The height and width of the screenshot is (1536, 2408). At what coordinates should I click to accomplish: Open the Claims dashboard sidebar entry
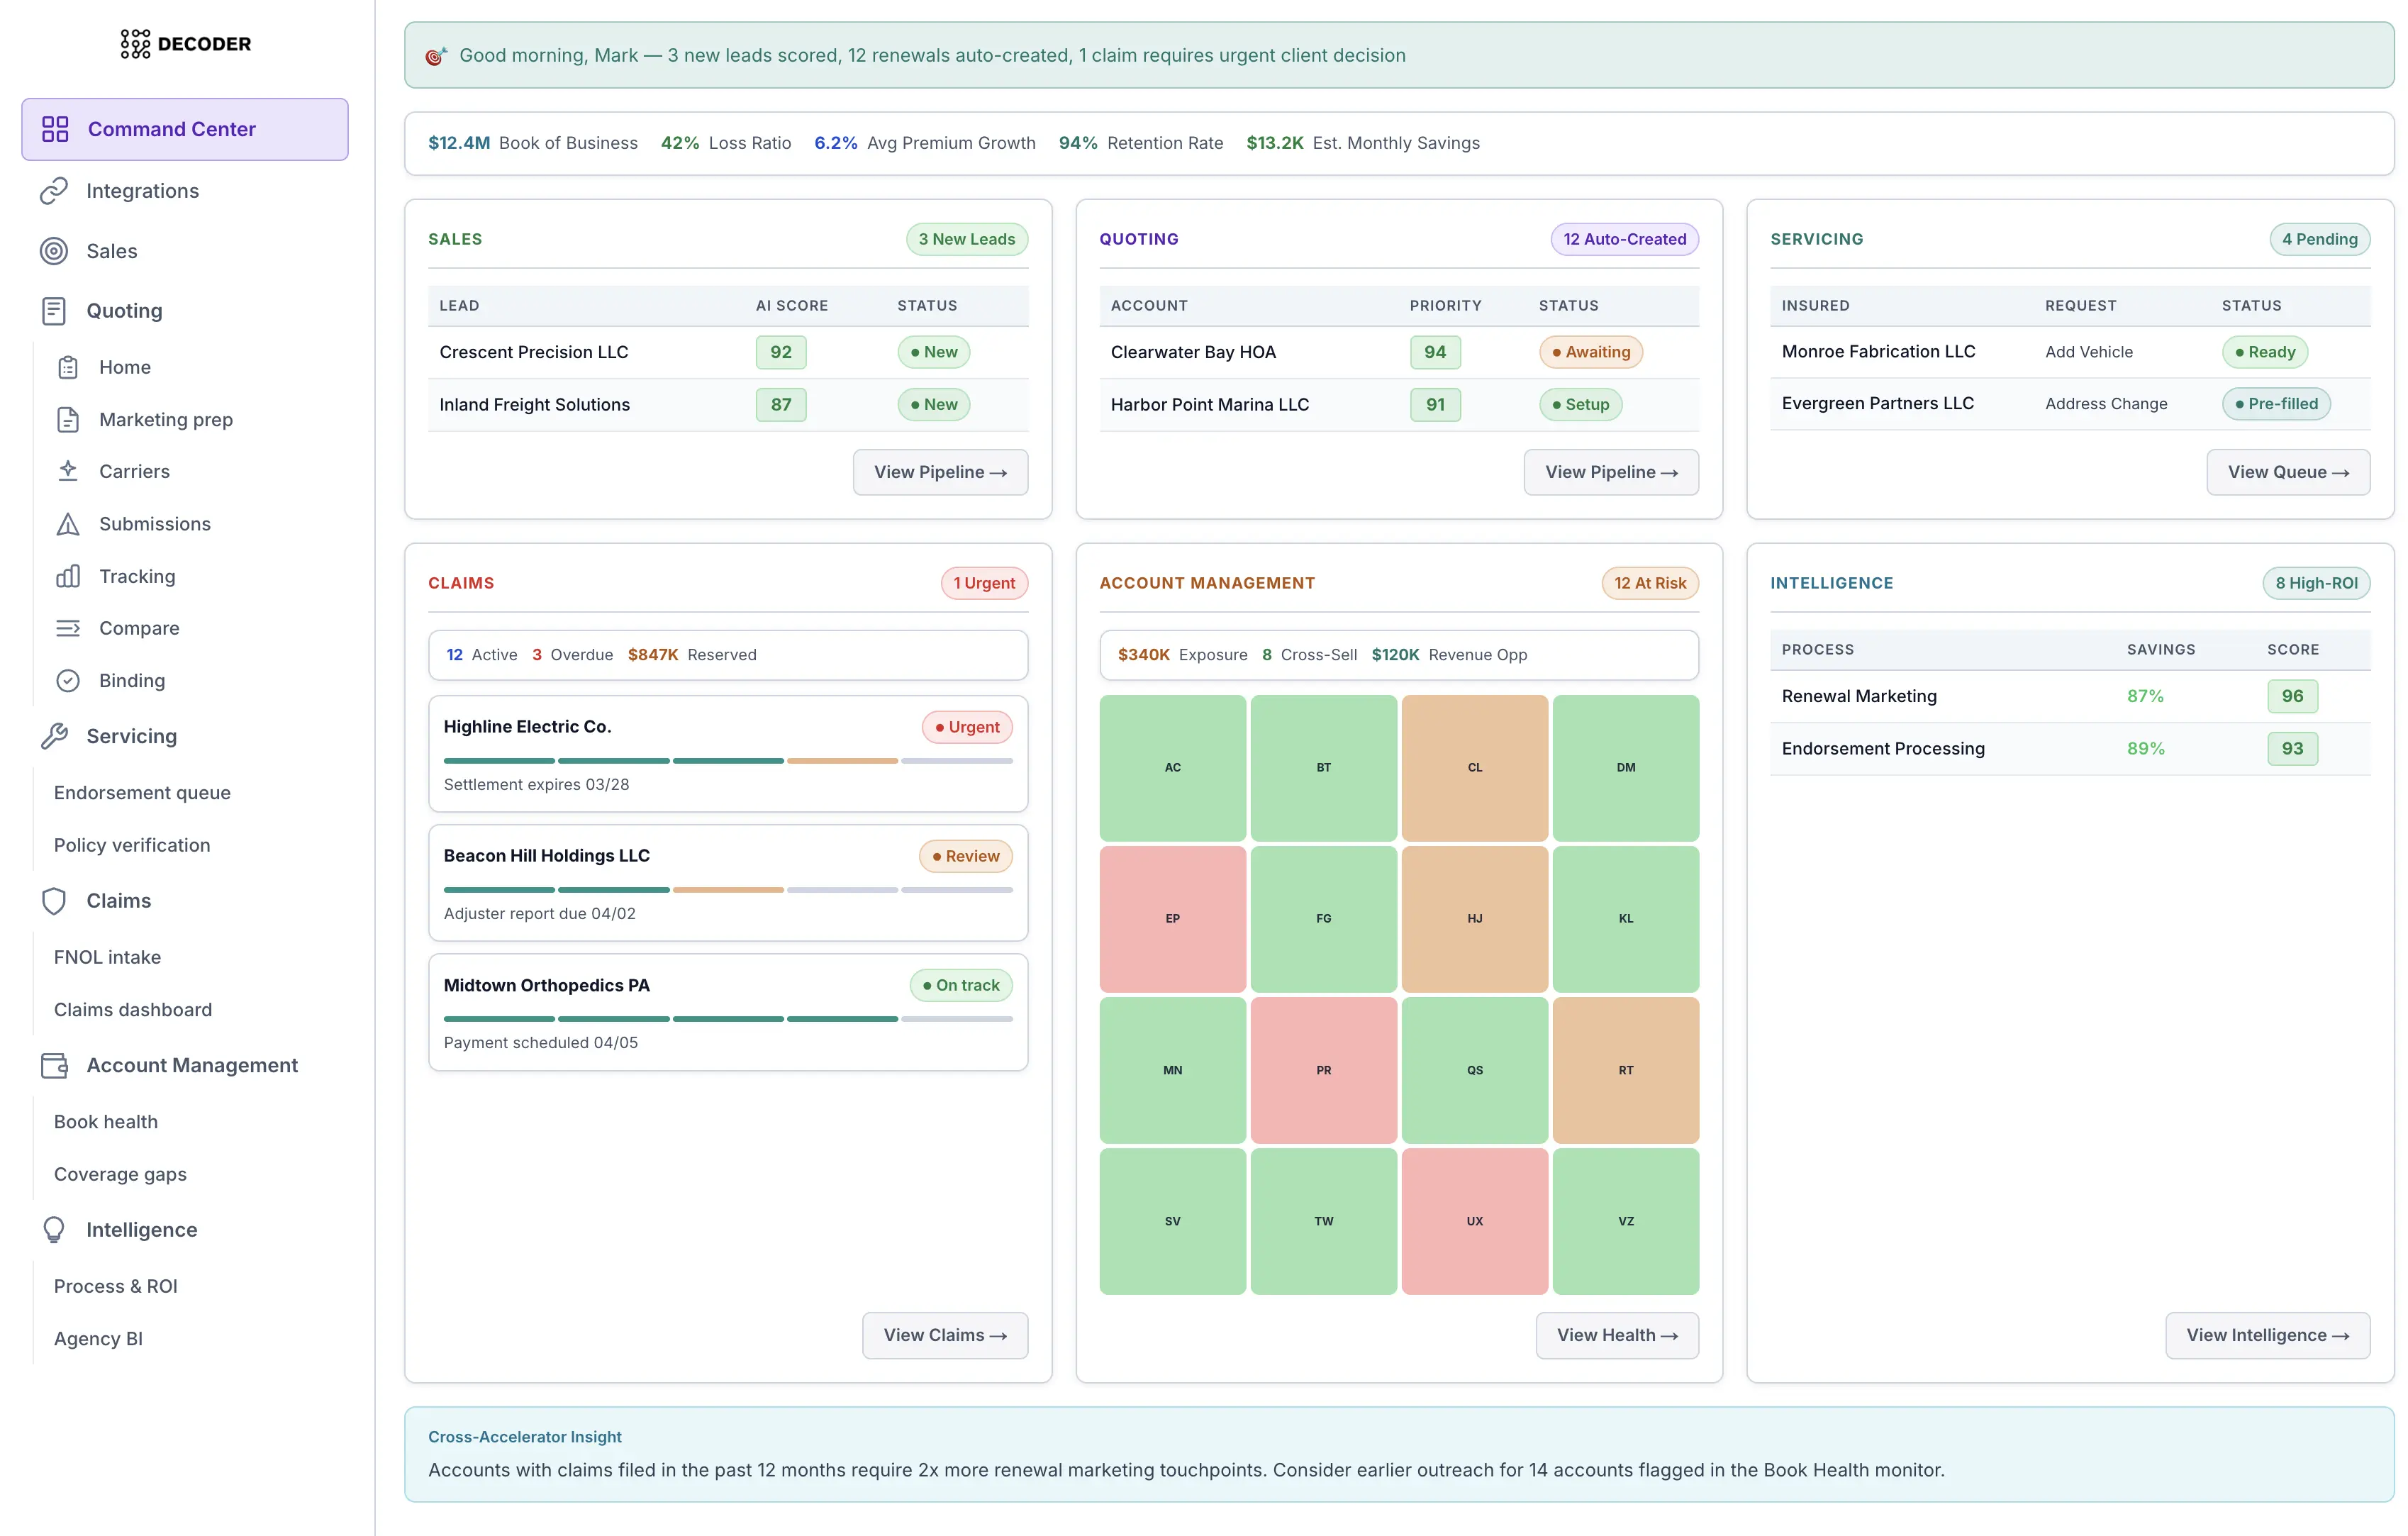coord(132,1009)
